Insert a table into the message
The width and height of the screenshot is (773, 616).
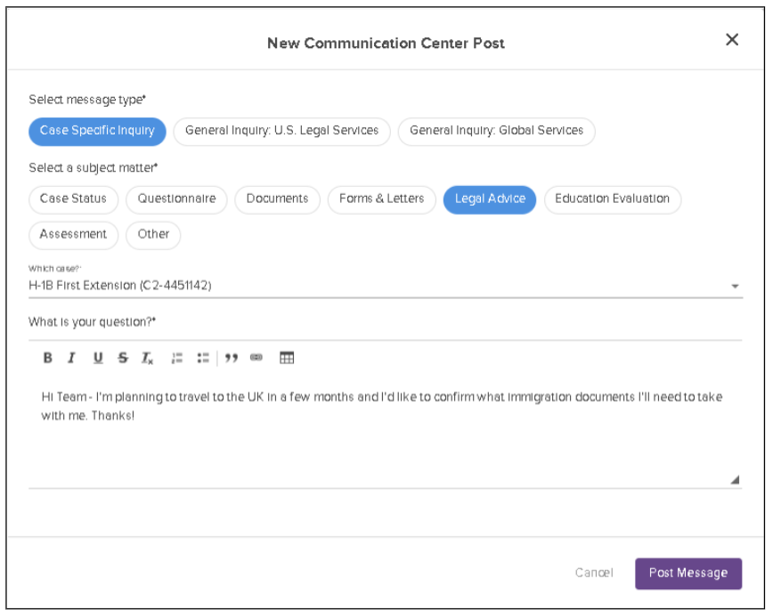(x=287, y=358)
